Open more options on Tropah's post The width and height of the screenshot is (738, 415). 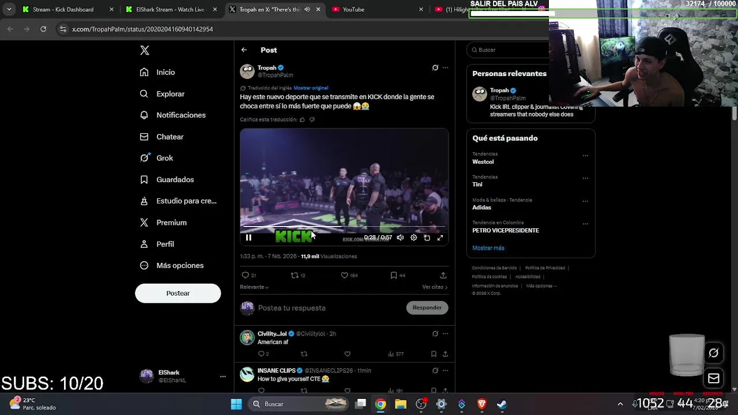(445, 67)
